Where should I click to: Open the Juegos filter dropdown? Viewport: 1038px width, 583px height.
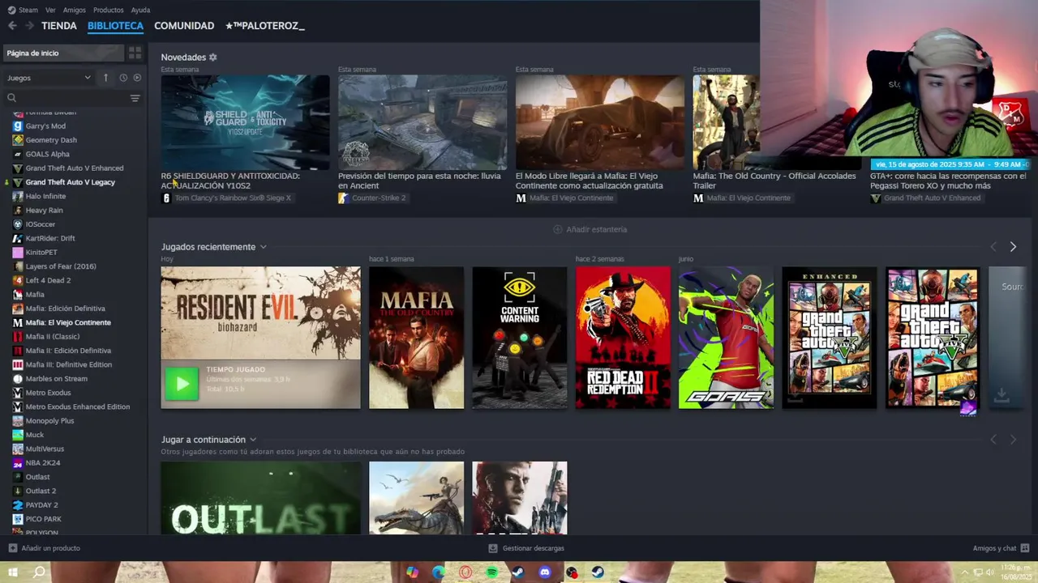point(49,78)
